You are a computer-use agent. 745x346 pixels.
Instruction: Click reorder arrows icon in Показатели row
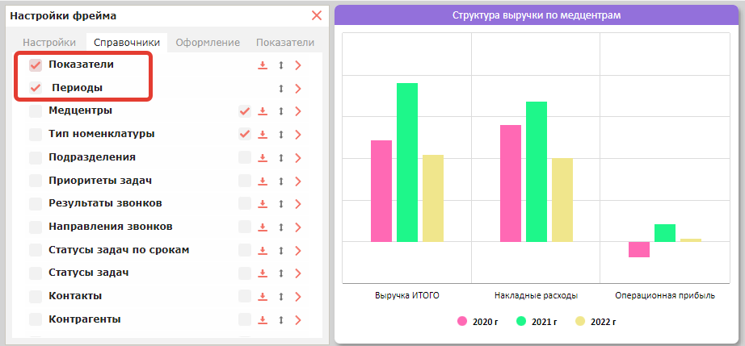point(281,65)
